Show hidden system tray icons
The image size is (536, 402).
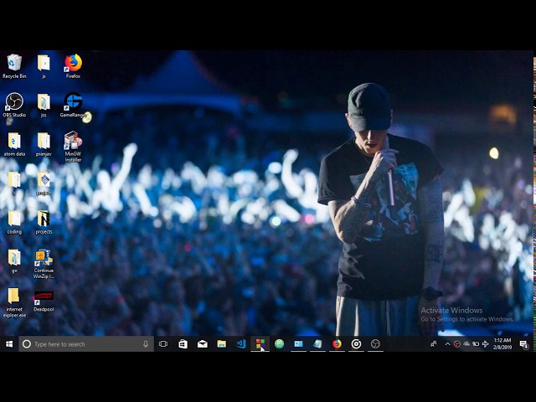click(447, 344)
